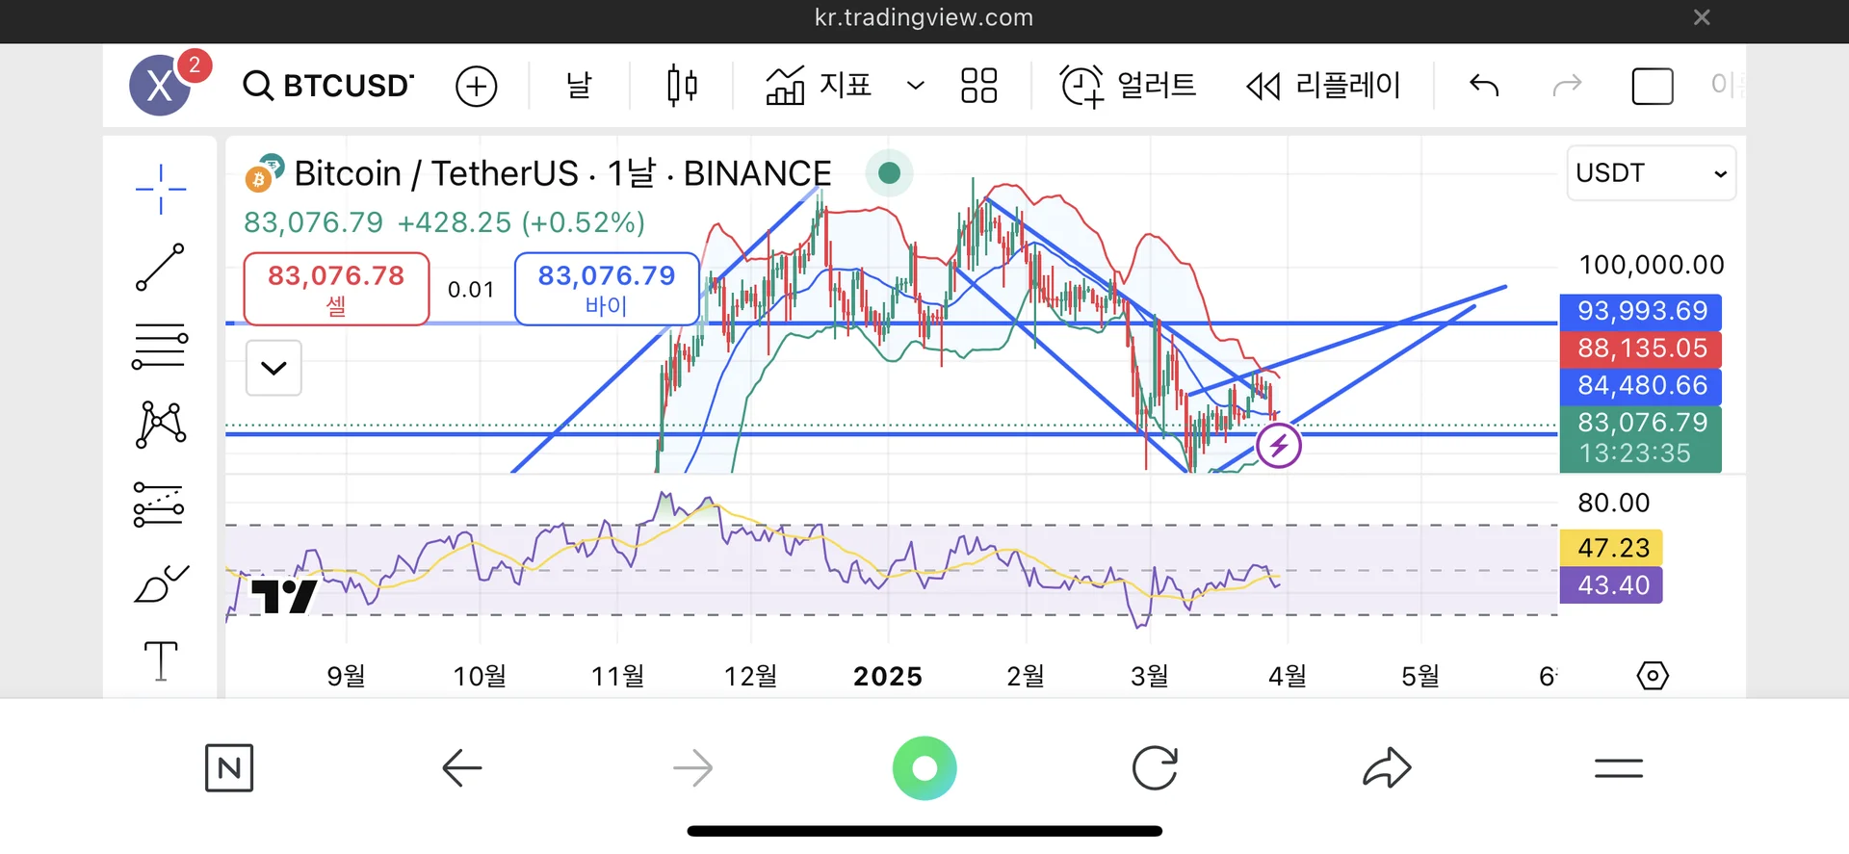The image size is (1849, 854).
Task: Click the purple lightning event marker
Action: (x=1279, y=446)
